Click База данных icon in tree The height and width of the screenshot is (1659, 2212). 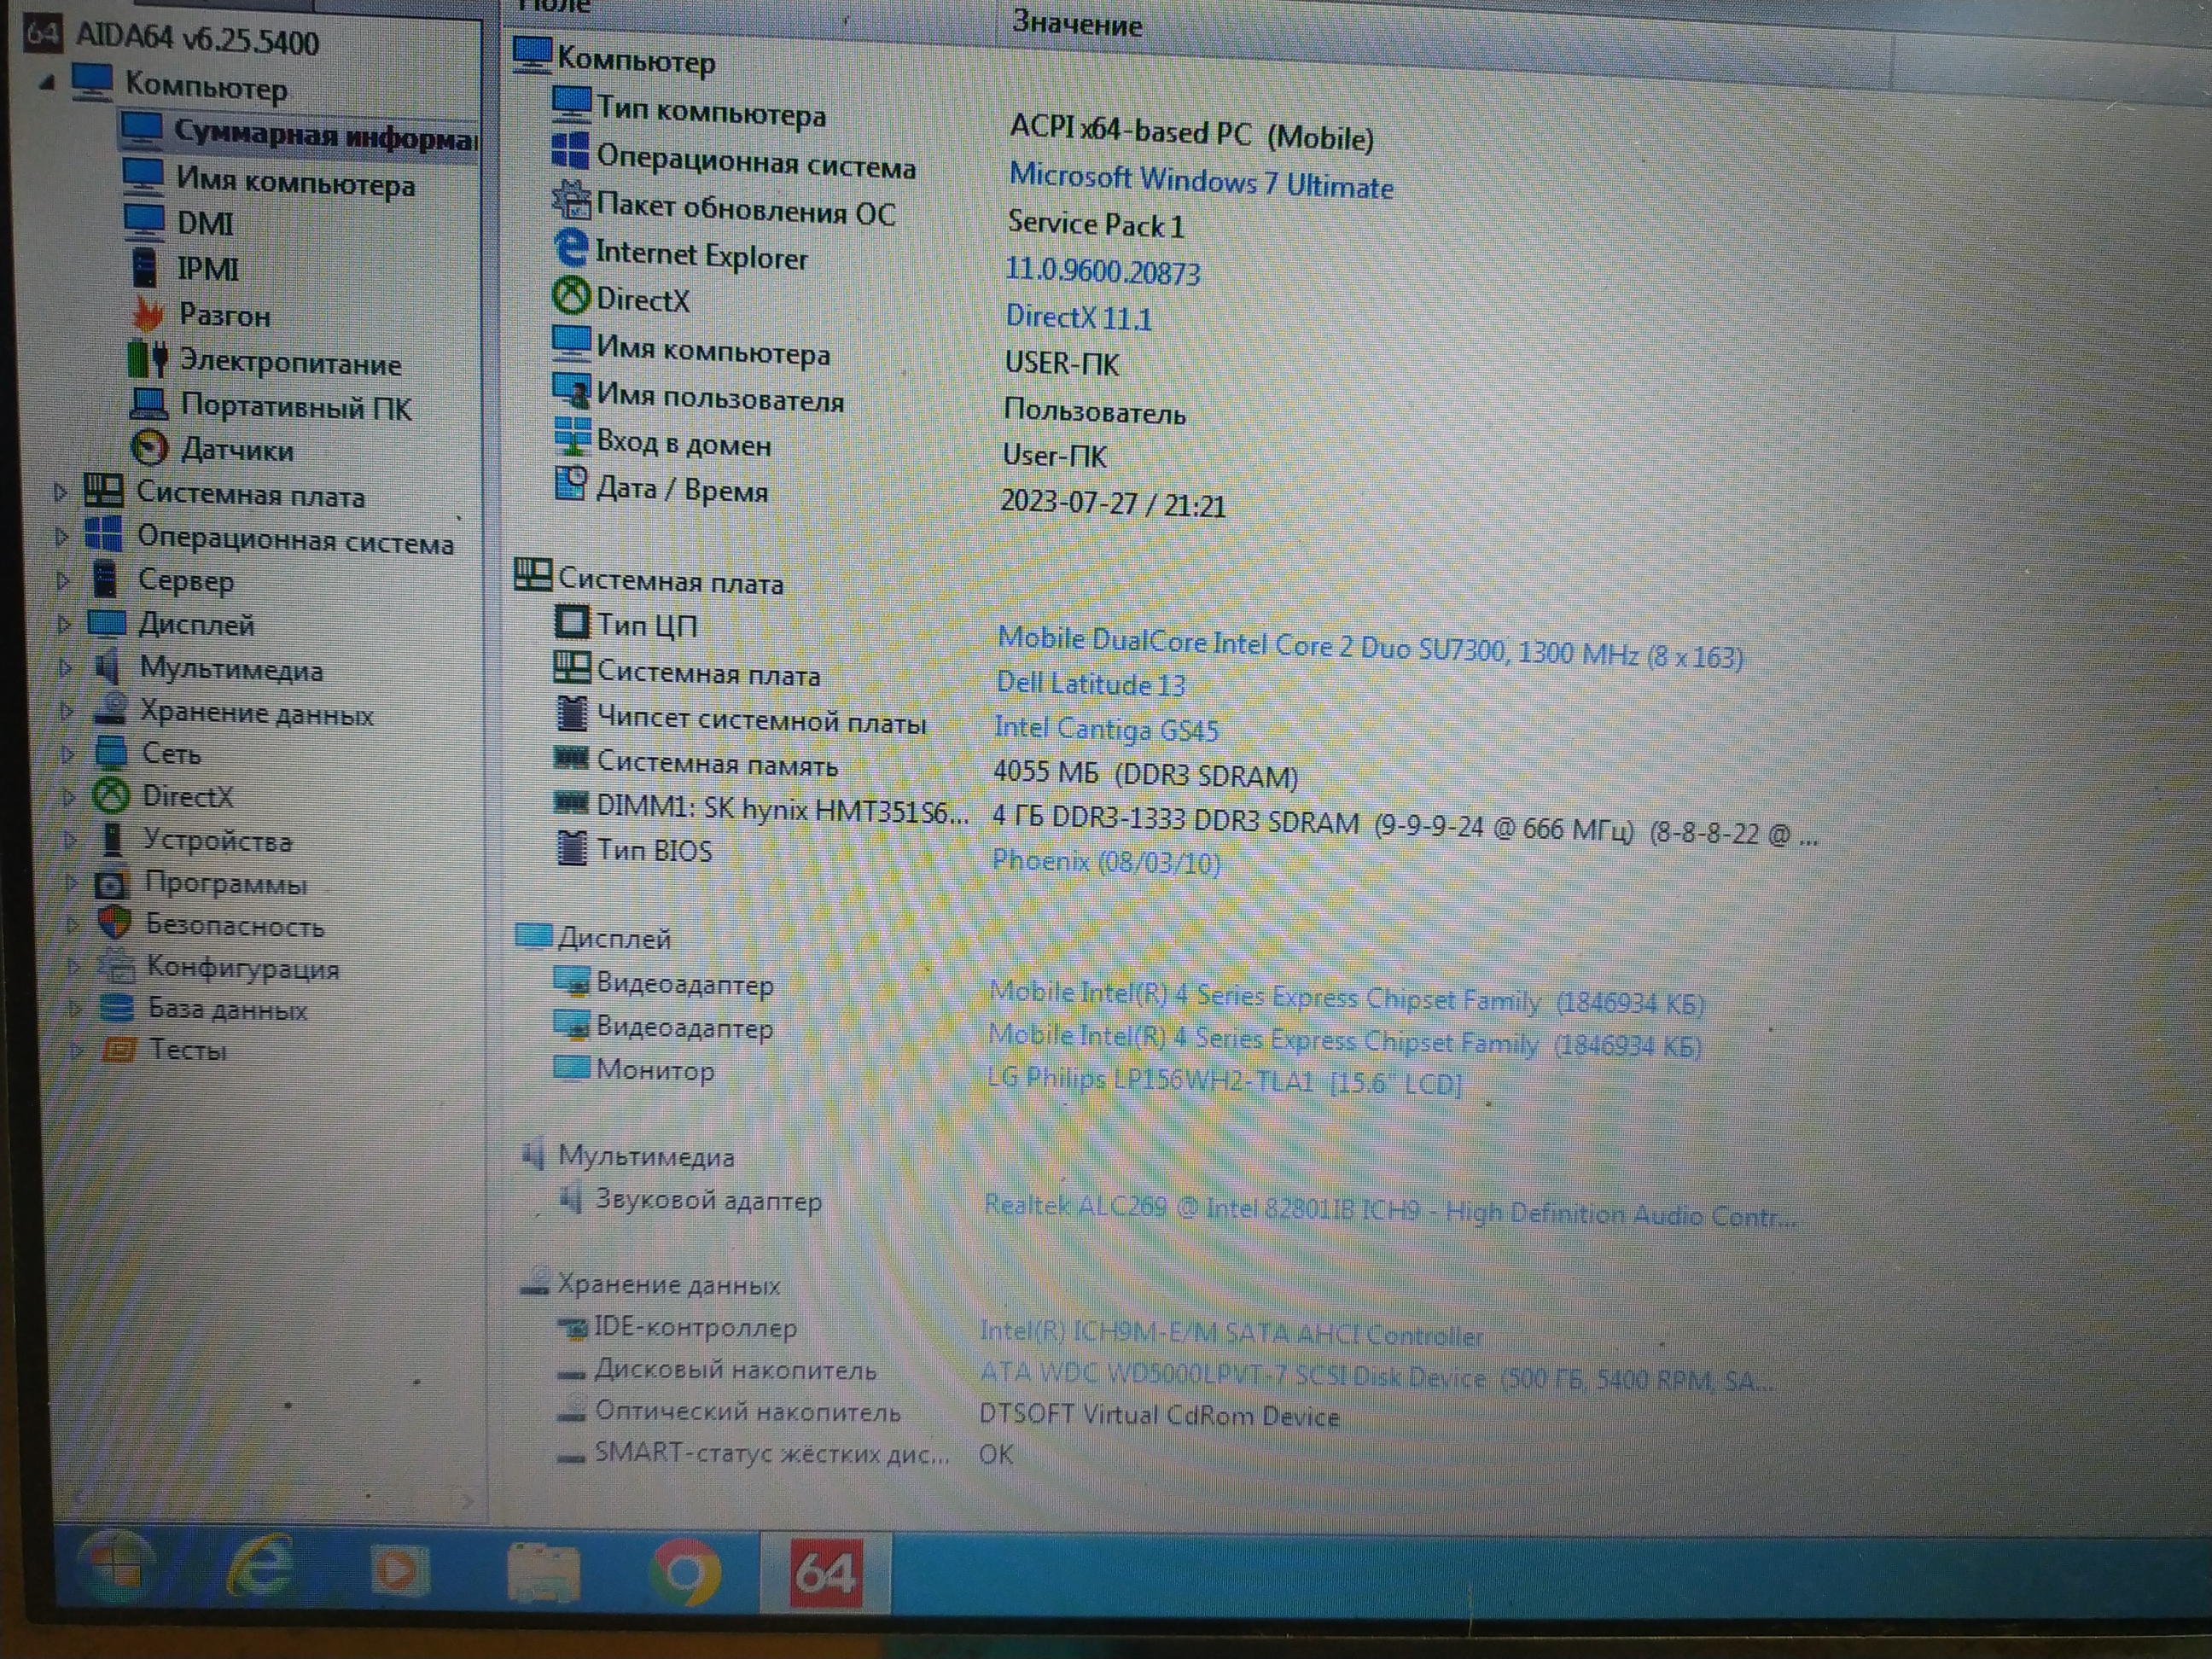118,1008
